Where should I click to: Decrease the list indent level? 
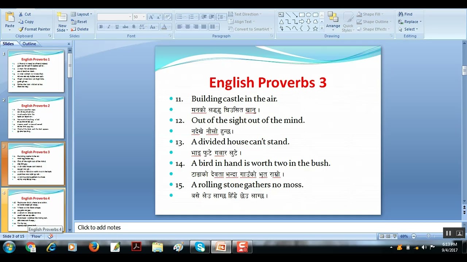(204, 17)
